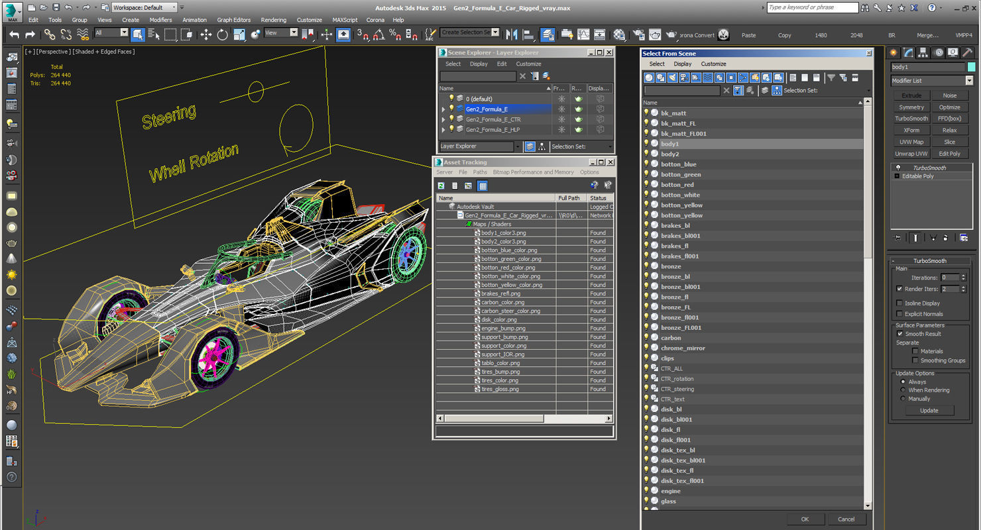Open the Create command panel tab

894,52
